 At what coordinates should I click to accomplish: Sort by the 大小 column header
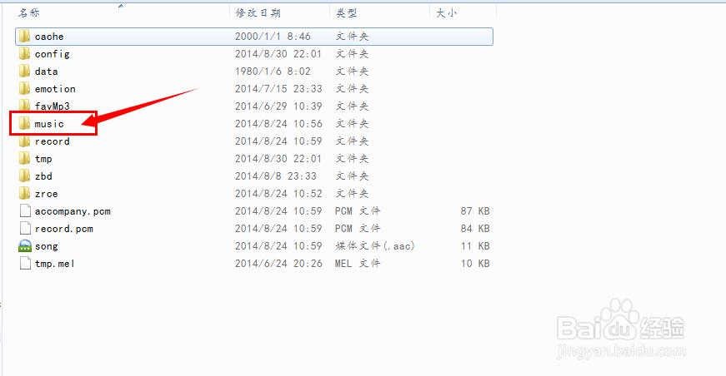(446, 13)
